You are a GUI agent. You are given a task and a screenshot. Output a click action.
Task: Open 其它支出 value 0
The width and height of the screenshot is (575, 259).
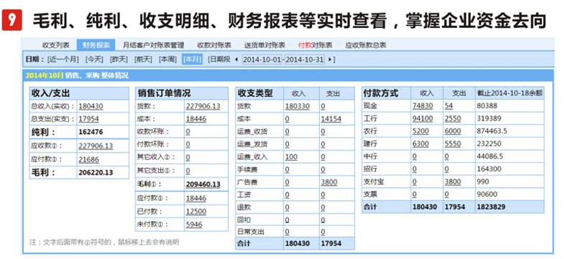point(188,171)
